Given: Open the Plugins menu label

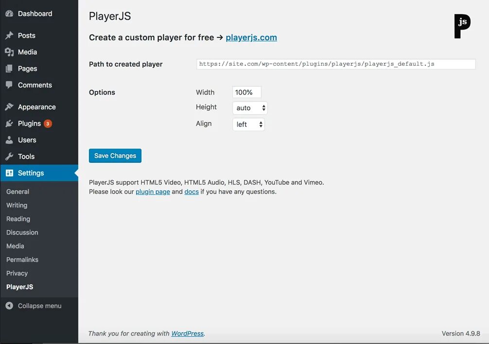Looking at the screenshot, I should (29, 124).
